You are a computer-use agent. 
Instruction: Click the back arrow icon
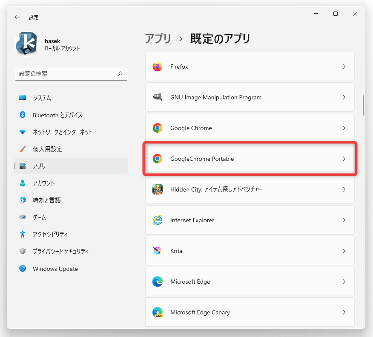(x=17, y=17)
